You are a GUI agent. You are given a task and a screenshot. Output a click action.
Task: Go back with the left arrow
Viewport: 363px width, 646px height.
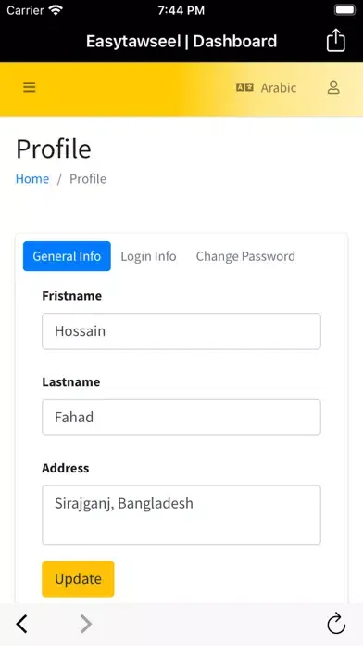click(22, 624)
